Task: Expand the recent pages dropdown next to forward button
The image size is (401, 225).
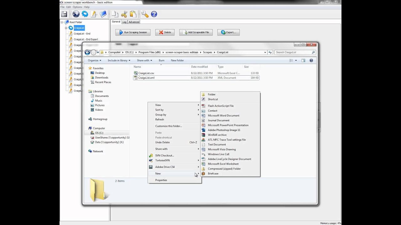Action: [98, 52]
